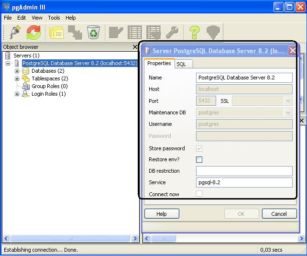Open the object Properties toolbar icon

click(x=56, y=33)
